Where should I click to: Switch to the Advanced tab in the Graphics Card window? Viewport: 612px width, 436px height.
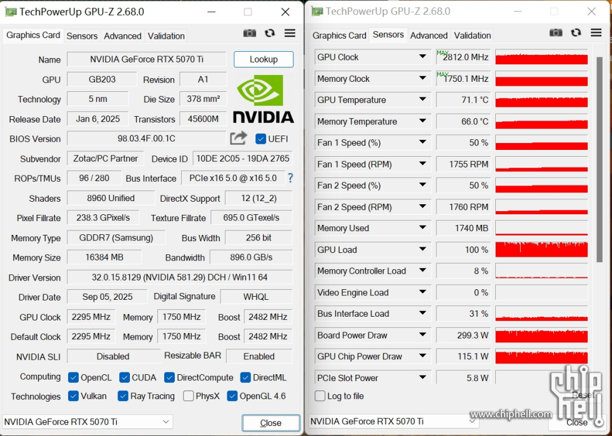click(x=122, y=36)
